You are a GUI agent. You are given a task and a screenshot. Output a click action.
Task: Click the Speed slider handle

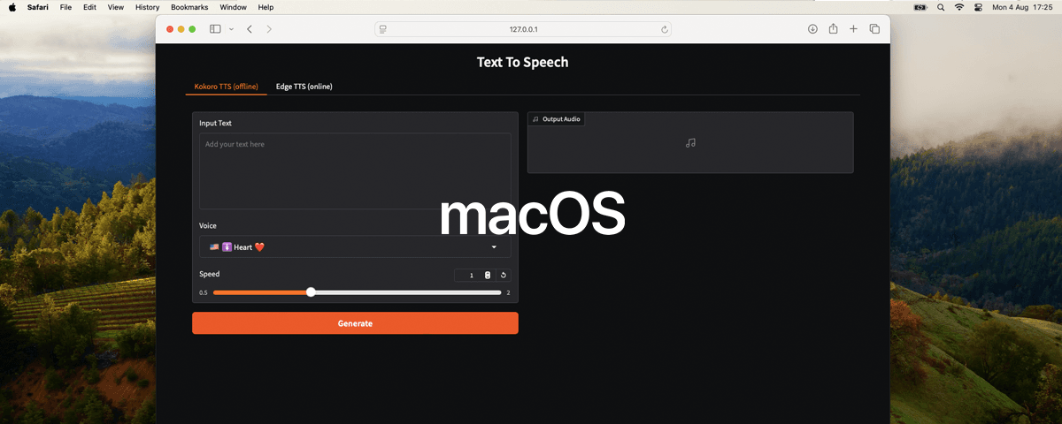(311, 292)
